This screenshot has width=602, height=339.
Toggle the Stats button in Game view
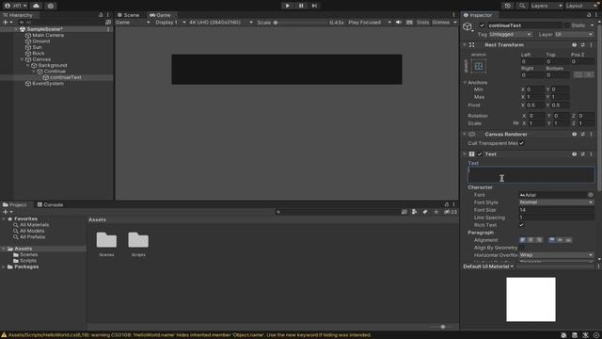pyautogui.click(x=422, y=23)
